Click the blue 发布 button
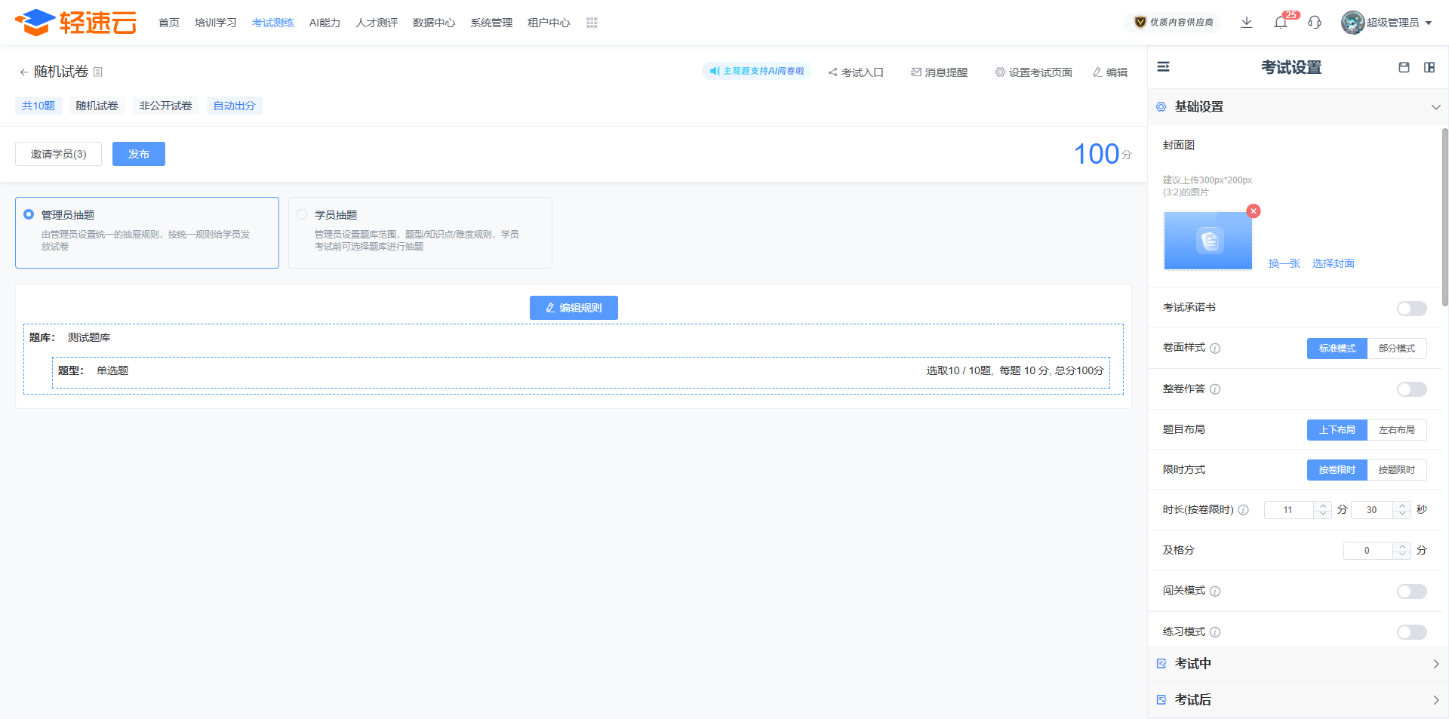Image resolution: width=1449 pixels, height=719 pixels. point(138,154)
